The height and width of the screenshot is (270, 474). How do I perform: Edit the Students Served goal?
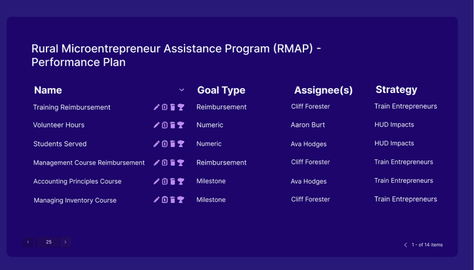pyautogui.click(x=156, y=144)
